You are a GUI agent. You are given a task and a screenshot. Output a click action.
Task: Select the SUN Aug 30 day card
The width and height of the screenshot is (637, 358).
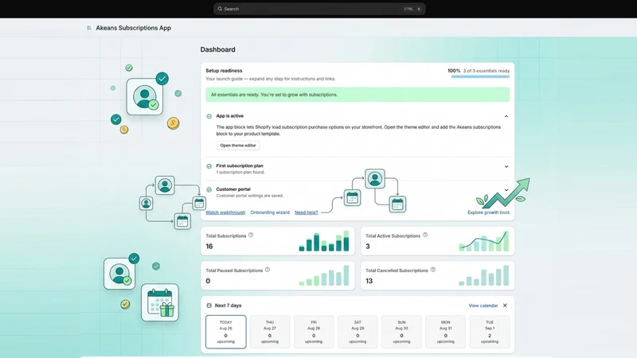(401, 332)
